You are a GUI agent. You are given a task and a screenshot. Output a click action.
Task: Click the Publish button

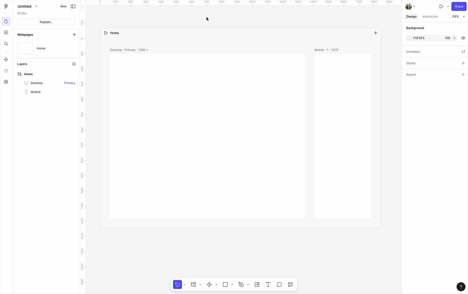(46, 22)
